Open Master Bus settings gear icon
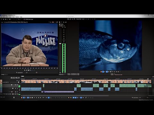154x115 pixels. 60,22
